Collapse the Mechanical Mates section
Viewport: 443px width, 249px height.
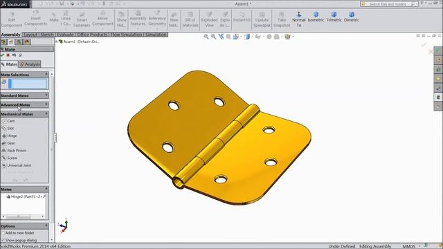pyautogui.click(x=46, y=113)
